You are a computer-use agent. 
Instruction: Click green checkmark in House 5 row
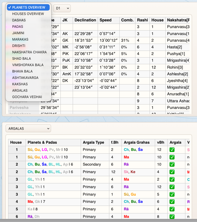(x=172, y=209)
